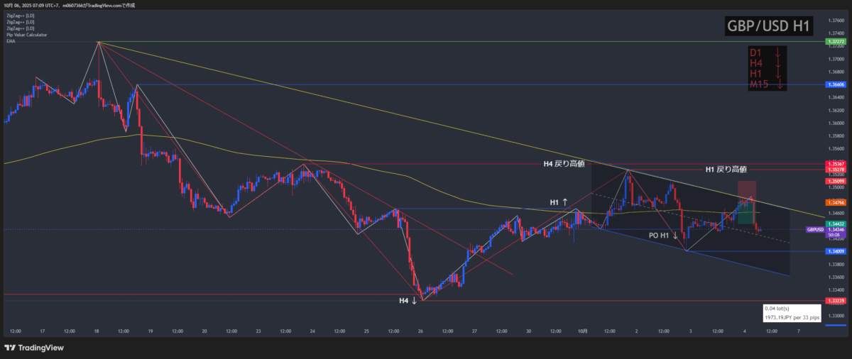Select the blue 1.34009 price label
The width and height of the screenshot is (852, 359).
click(x=835, y=251)
